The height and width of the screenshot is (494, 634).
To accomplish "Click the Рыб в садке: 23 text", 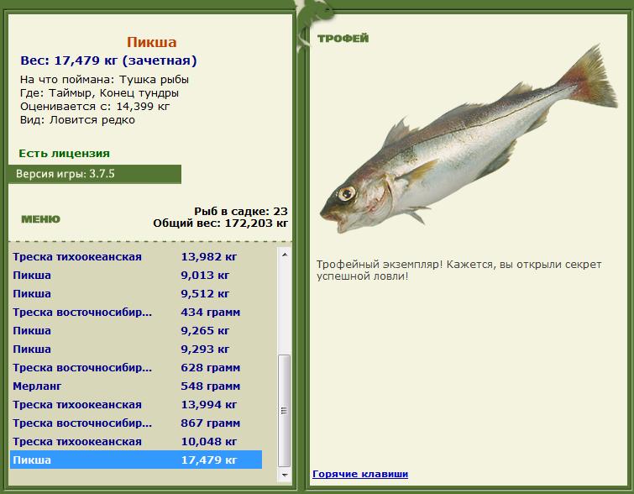I will click(x=241, y=211).
